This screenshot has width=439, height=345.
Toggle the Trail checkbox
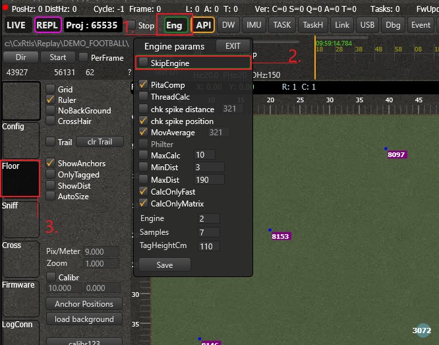50,142
